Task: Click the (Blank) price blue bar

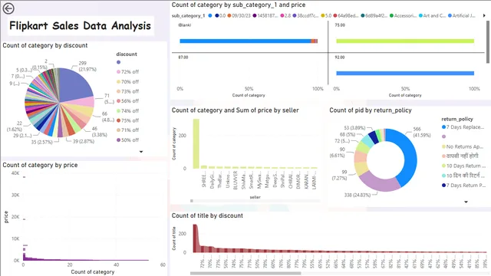Action: [x=245, y=41]
